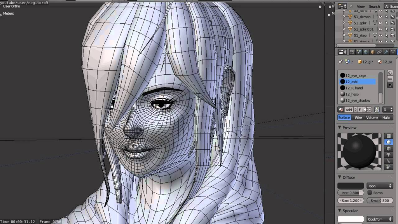Image resolution: width=398 pixels, height=224 pixels.
Task: Open the CookTorr specular shader dropdown
Action: point(379,219)
